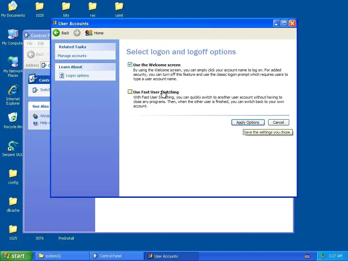Switch to Control Panel taskbar button

117,256
